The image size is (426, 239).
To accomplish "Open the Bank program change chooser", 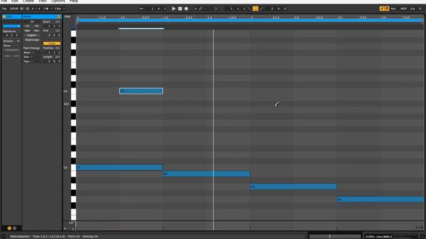I will coord(32,52).
